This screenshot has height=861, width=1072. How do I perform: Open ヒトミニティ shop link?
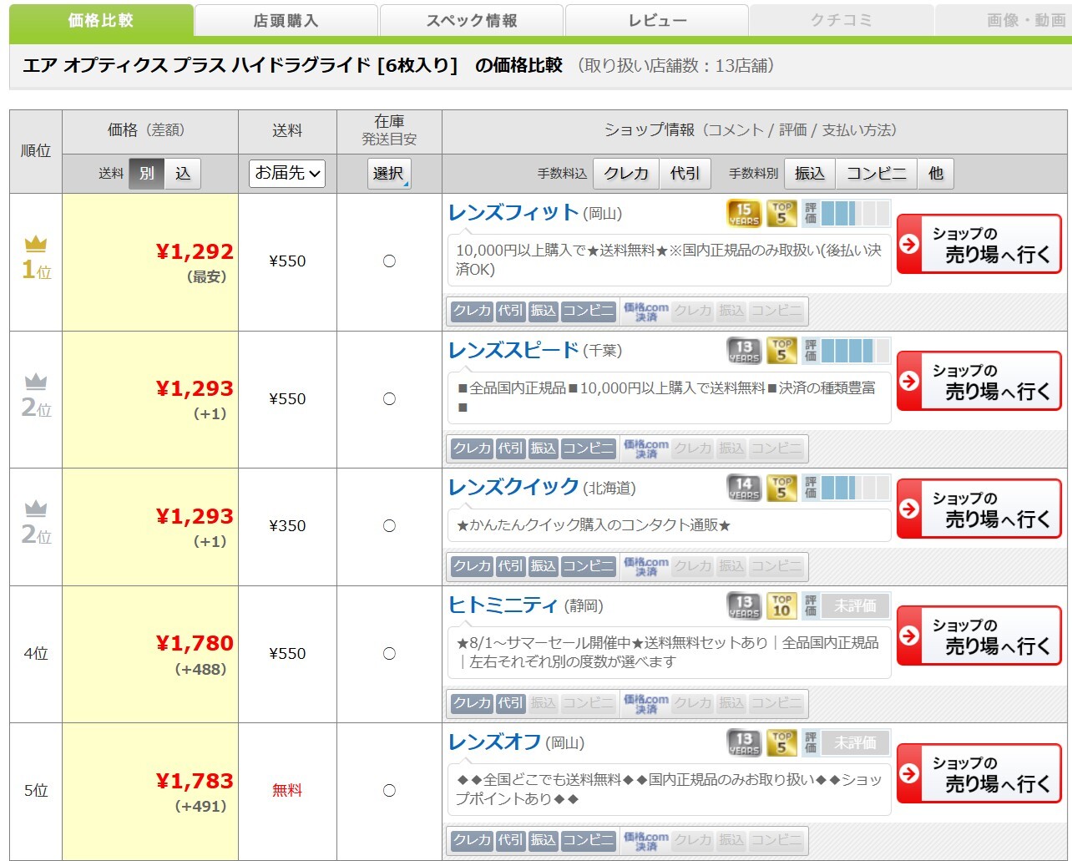(503, 605)
